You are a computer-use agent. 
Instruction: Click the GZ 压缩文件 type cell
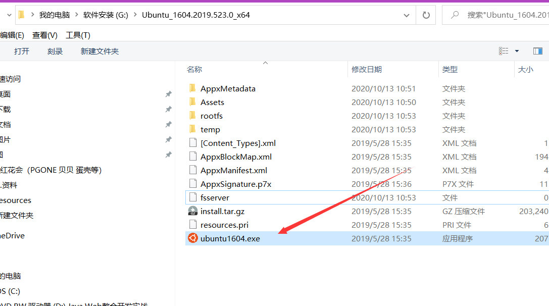[463, 212]
